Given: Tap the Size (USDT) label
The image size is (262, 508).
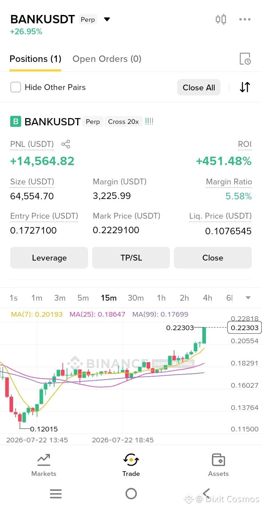Looking at the screenshot, I should 32,181.
